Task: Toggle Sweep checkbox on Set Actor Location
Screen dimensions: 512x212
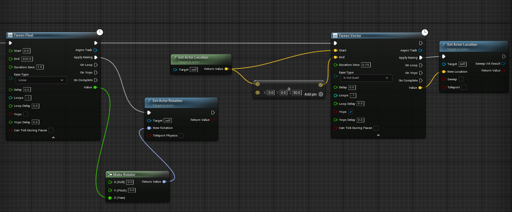Action: pyautogui.click(x=461, y=79)
